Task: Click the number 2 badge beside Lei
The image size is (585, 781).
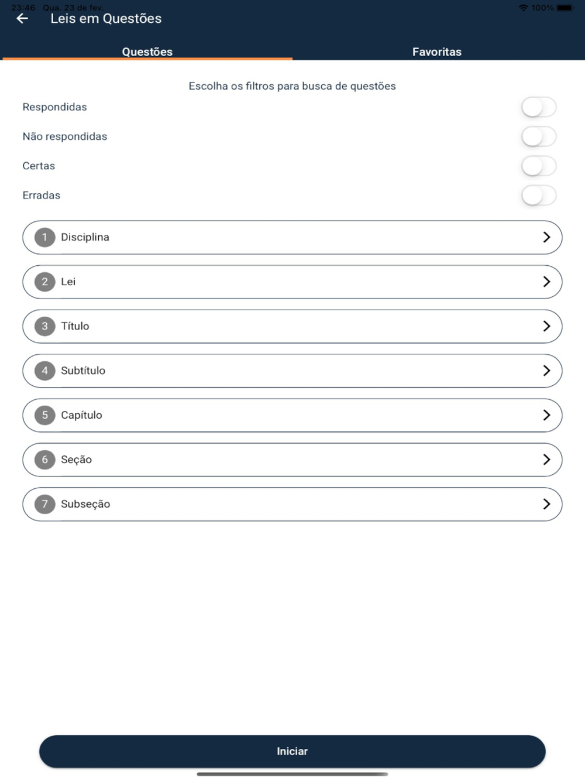Action: [44, 282]
